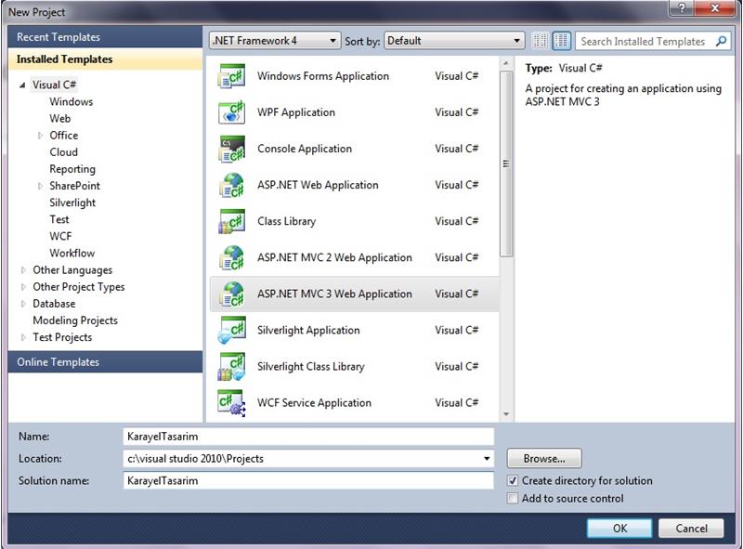This screenshot has width=743, height=549.
Task: Click the Console Application template icon
Action: (x=231, y=149)
